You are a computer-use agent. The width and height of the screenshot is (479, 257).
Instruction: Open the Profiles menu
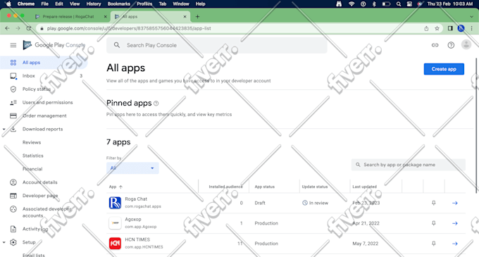click(x=144, y=4)
